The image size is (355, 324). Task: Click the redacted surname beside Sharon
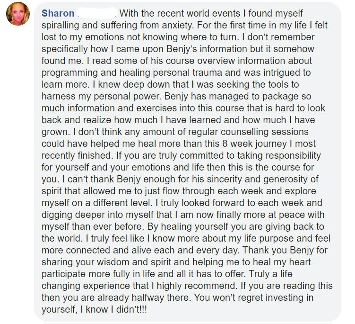(97, 13)
